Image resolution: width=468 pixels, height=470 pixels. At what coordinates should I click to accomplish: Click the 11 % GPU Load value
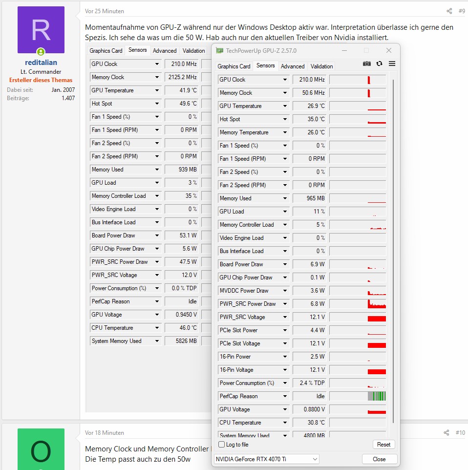coord(309,212)
